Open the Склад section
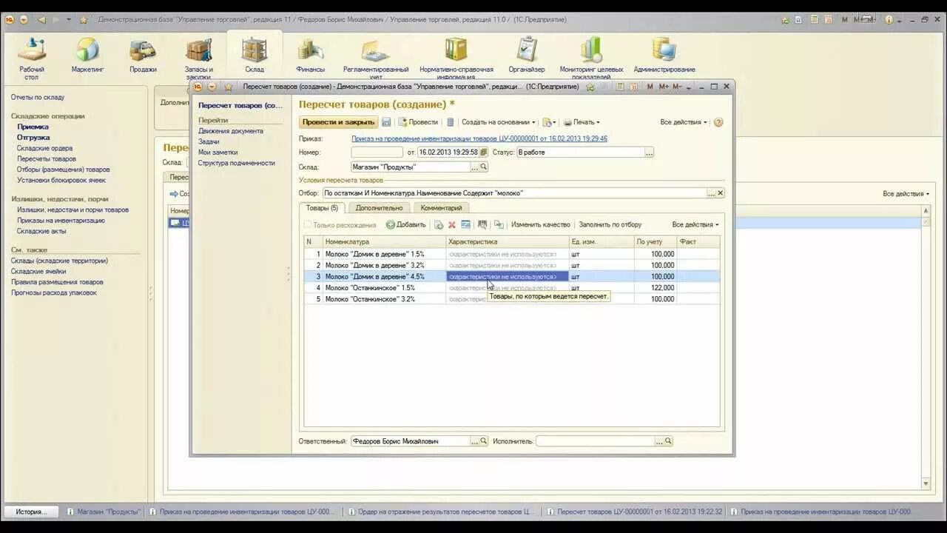 pyautogui.click(x=254, y=56)
